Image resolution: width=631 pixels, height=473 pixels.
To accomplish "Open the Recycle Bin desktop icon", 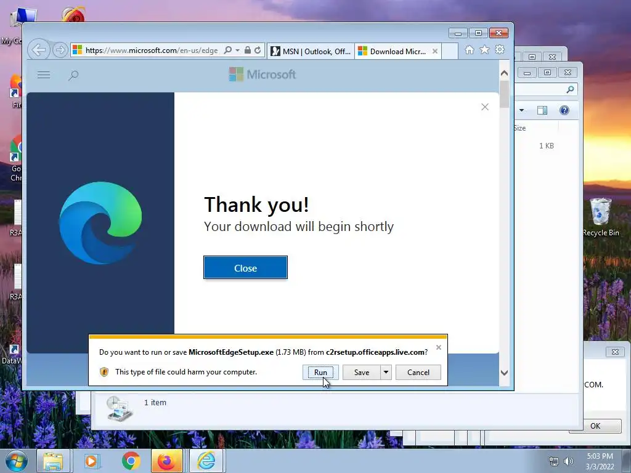I will click(x=601, y=217).
